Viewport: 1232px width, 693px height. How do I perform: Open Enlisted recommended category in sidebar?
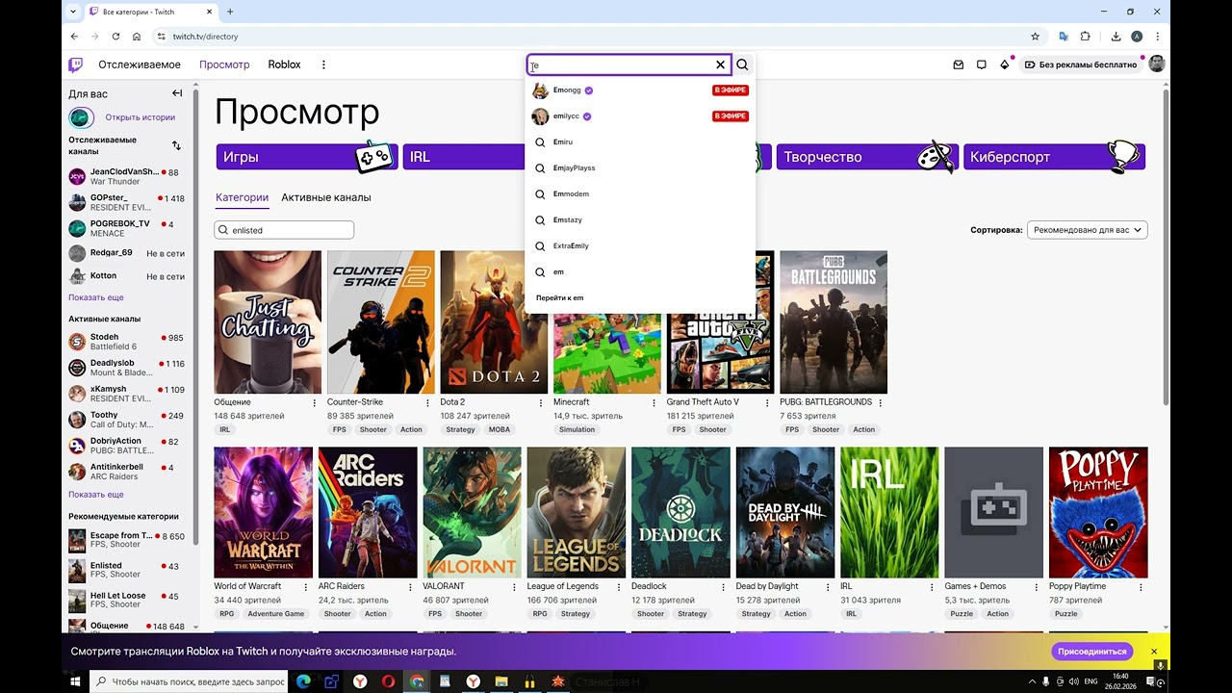(x=124, y=570)
